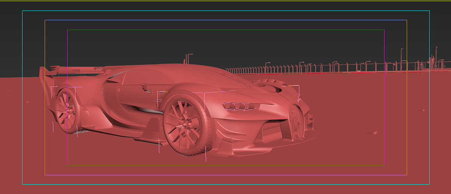Select the car's rear wheel in viewport
The height and width of the screenshot is (194, 451).
(x=67, y=111)
